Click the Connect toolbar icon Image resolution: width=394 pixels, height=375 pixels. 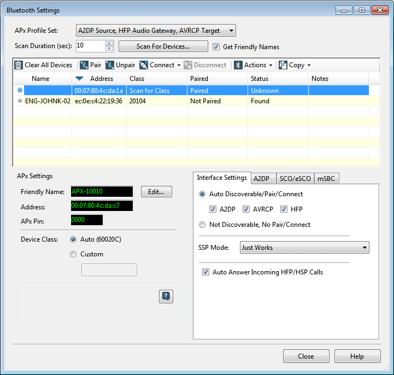pyautogui.click(x=144, y=65)
